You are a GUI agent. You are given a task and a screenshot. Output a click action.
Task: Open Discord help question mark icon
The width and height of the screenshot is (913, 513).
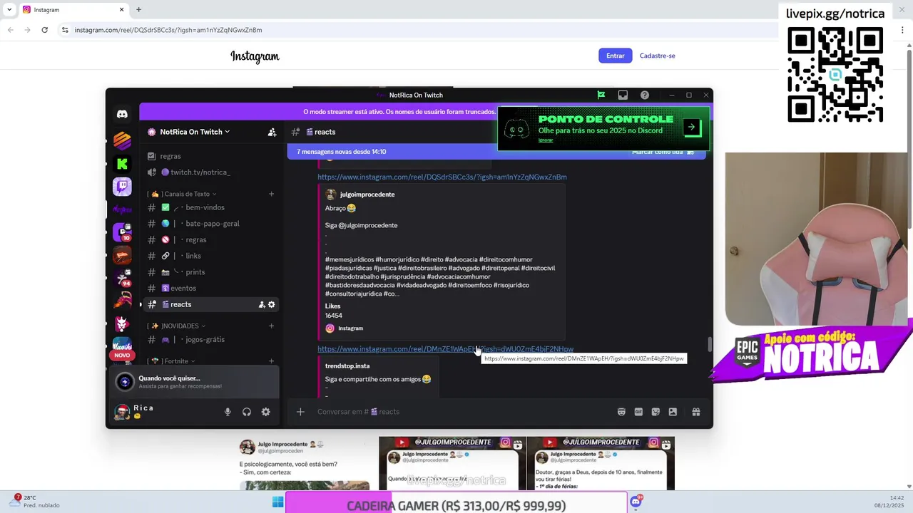(x=645, y=95)
